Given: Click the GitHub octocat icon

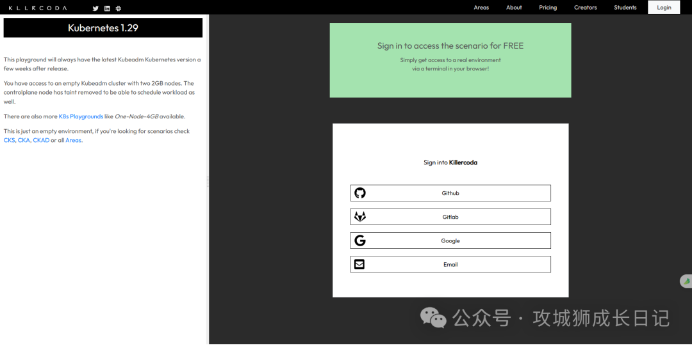Looking at the screenshot, I should point(360,193).
